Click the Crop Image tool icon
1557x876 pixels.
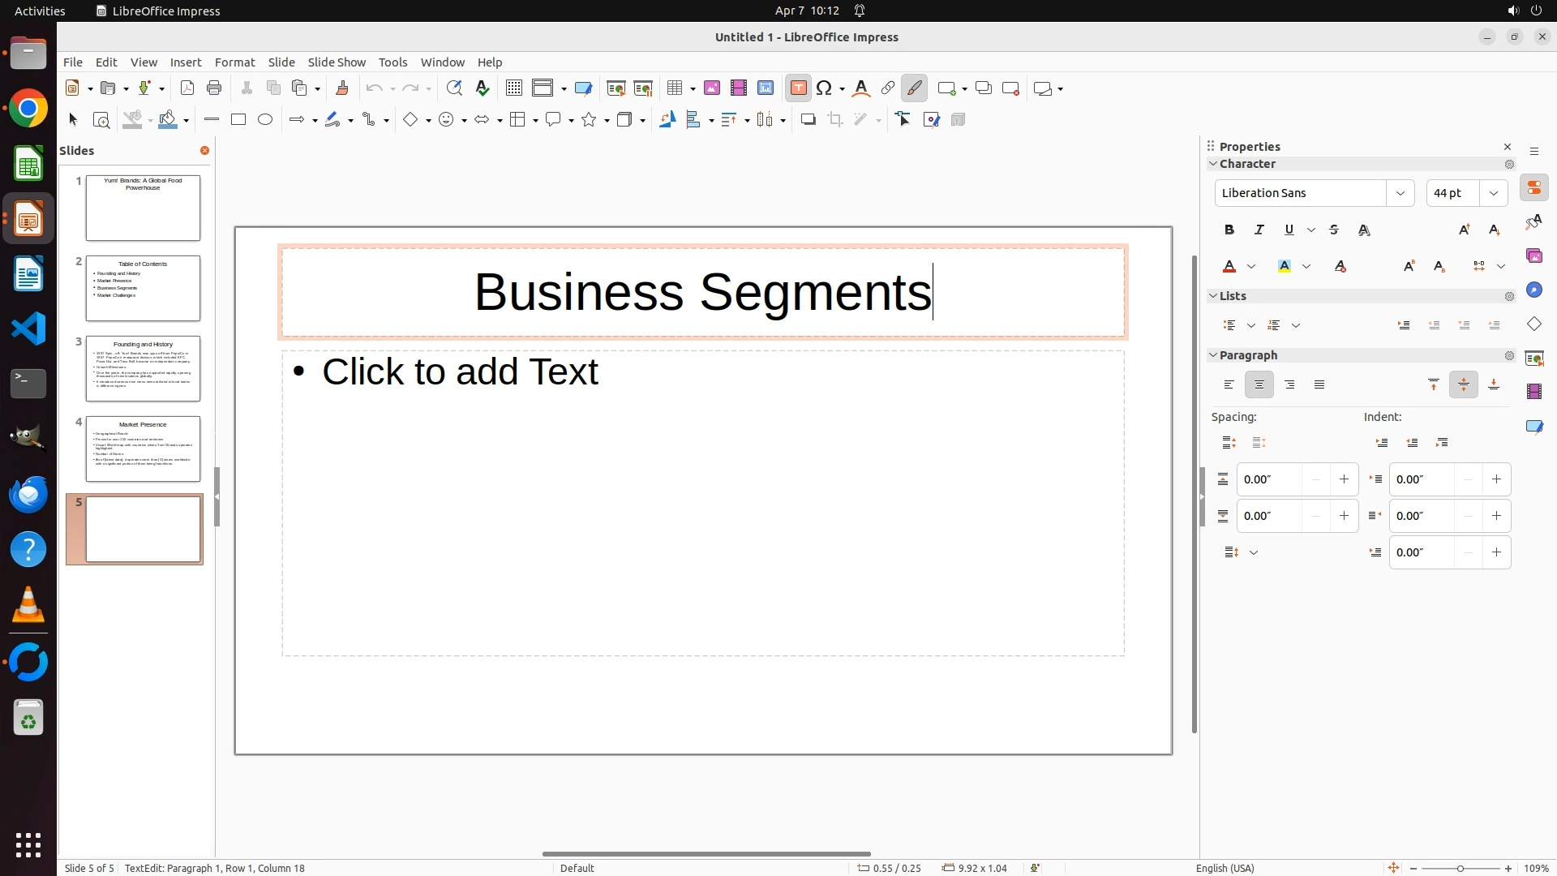(x=835, y=120)
